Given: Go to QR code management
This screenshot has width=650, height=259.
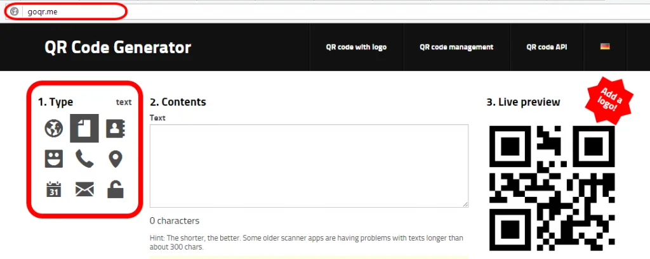Looking at the screenshot, I should coord(456,47).
